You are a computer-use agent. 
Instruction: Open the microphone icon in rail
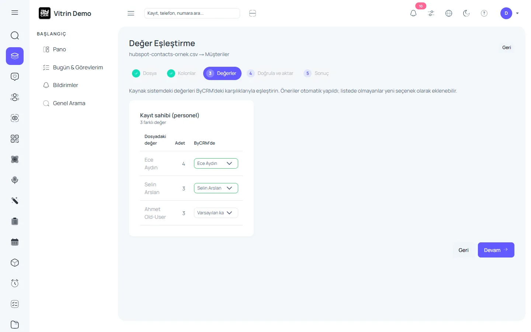15,180
